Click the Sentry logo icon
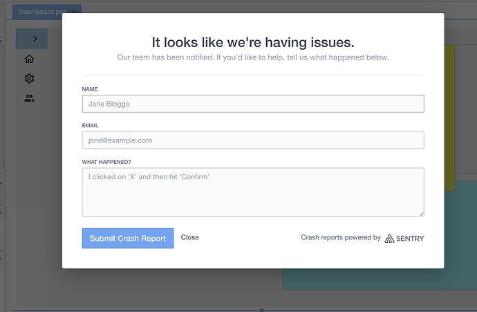 pos(390,238)
